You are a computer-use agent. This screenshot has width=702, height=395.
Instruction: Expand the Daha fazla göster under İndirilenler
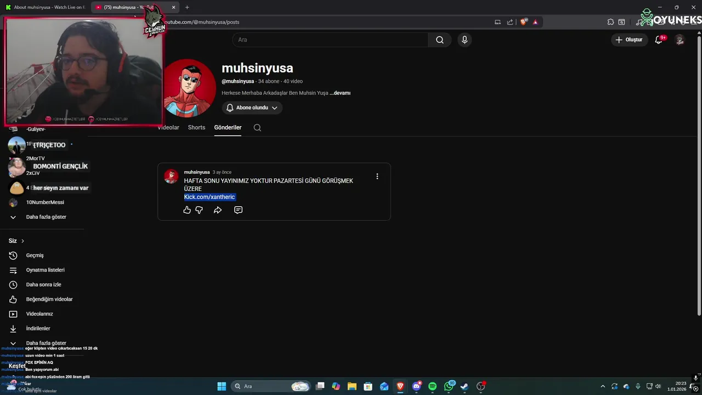pyautogui.click(x=46, y=343)
